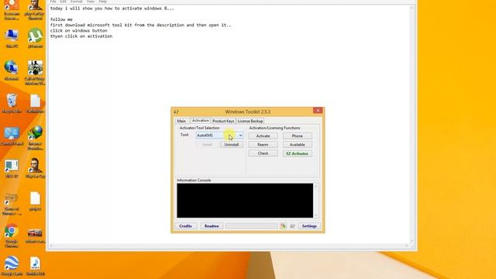The image size is (496, 279).
Task: Click the 'follow me' line in Notepad
Action: (x=61, y=19)
